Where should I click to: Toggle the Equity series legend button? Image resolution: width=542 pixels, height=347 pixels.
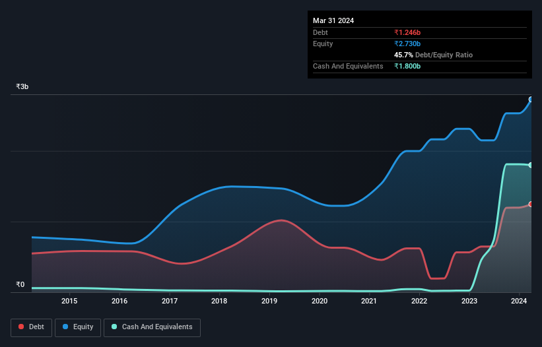coord(78,327)
